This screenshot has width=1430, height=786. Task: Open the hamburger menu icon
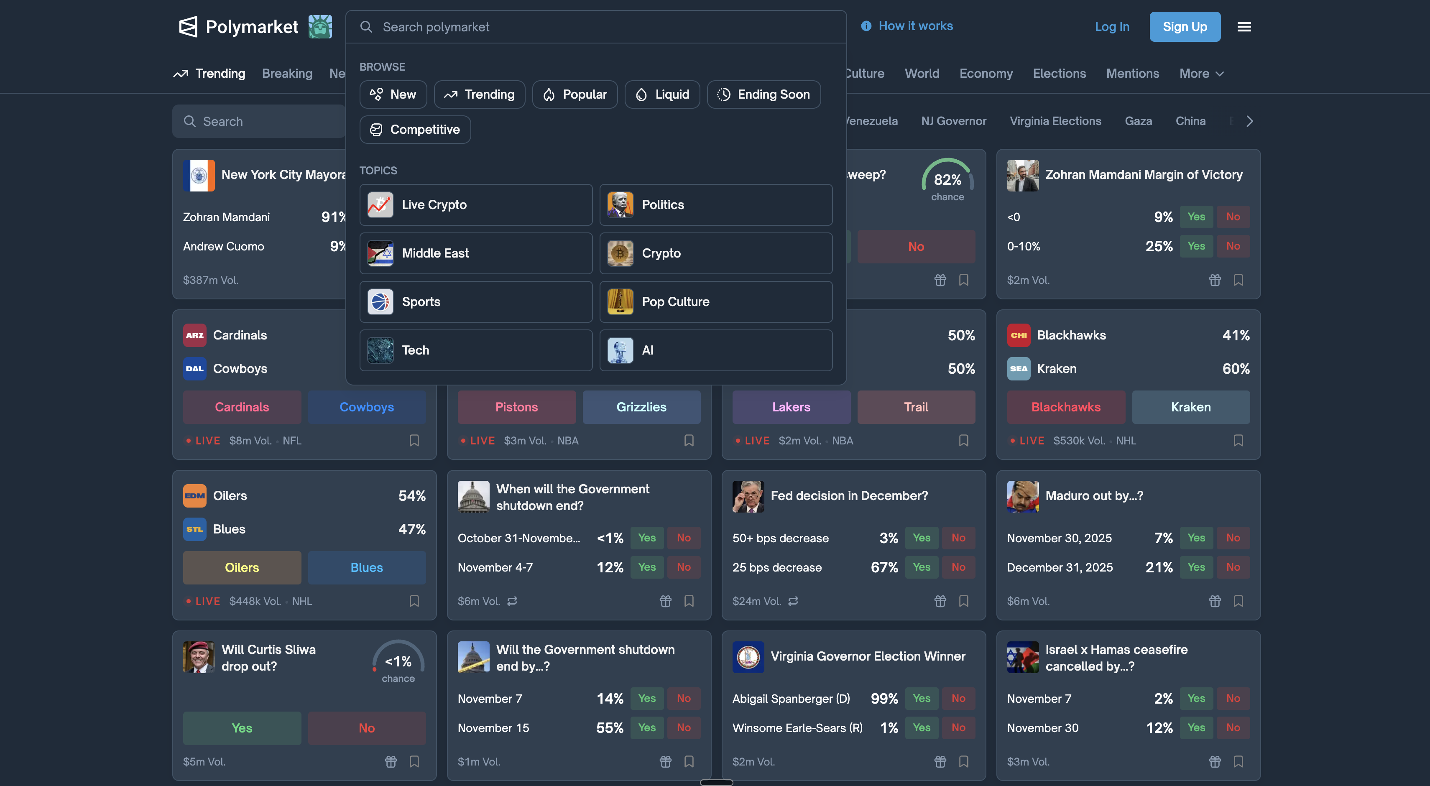(1244, 27)
